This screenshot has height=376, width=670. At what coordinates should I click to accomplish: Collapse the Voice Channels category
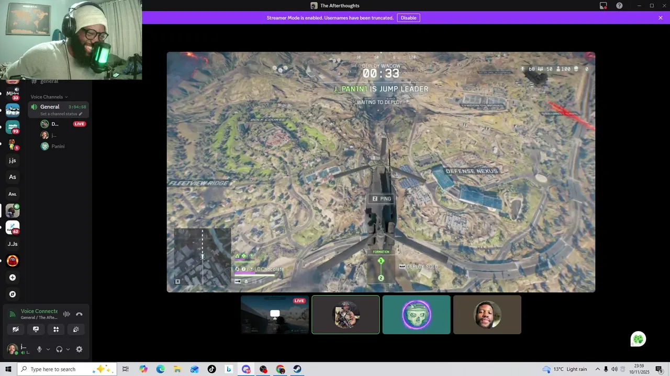[x=49, y=97]
